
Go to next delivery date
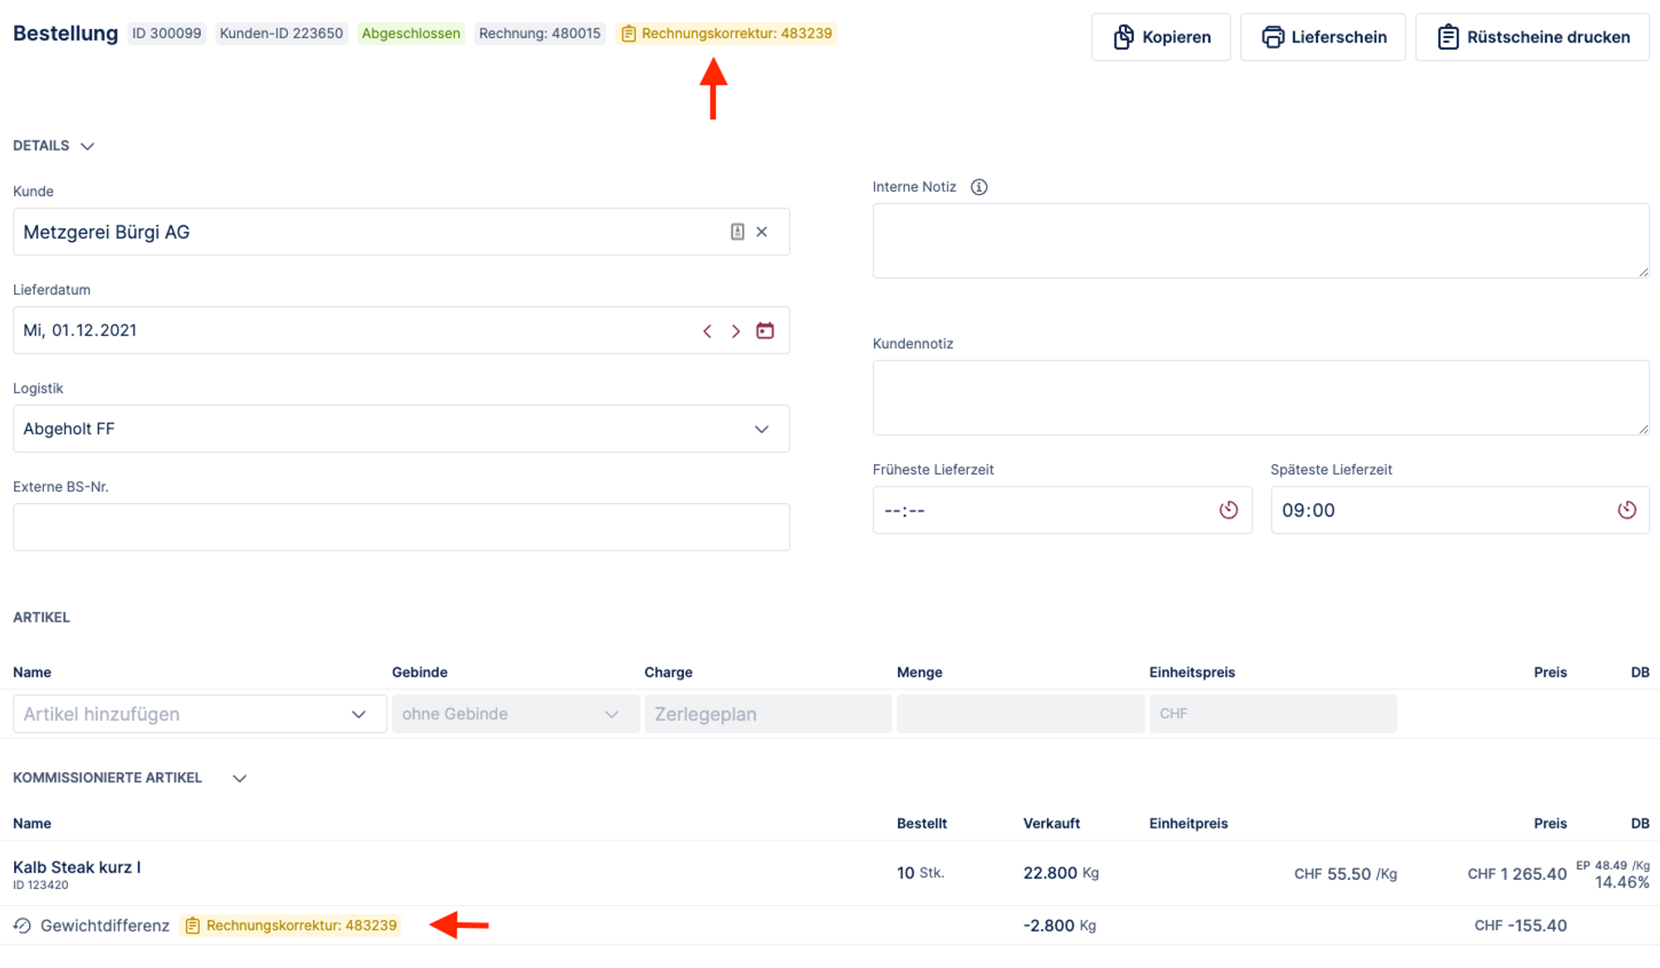coord(735,331)
